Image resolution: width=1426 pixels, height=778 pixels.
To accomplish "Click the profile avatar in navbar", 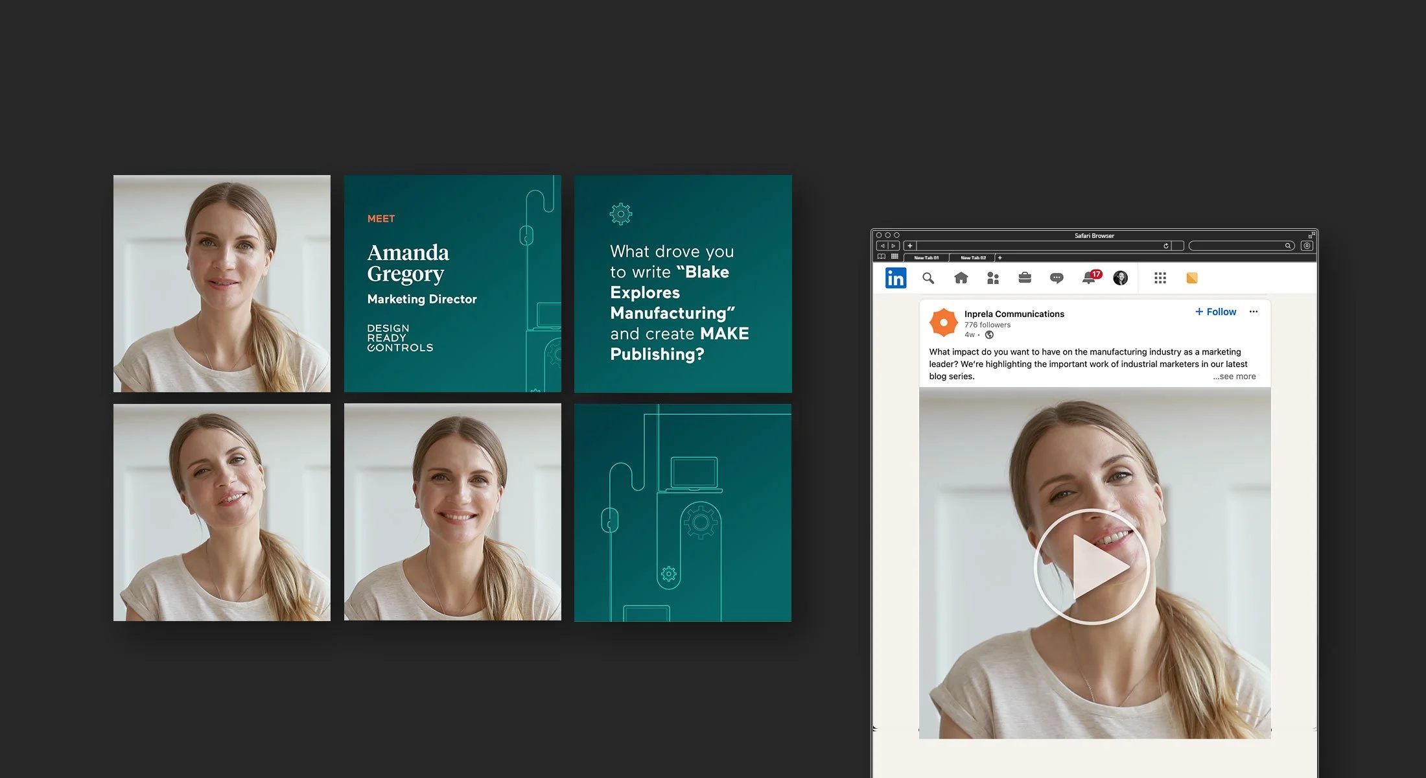I will pyautogui.click(x=1121, y=278).
